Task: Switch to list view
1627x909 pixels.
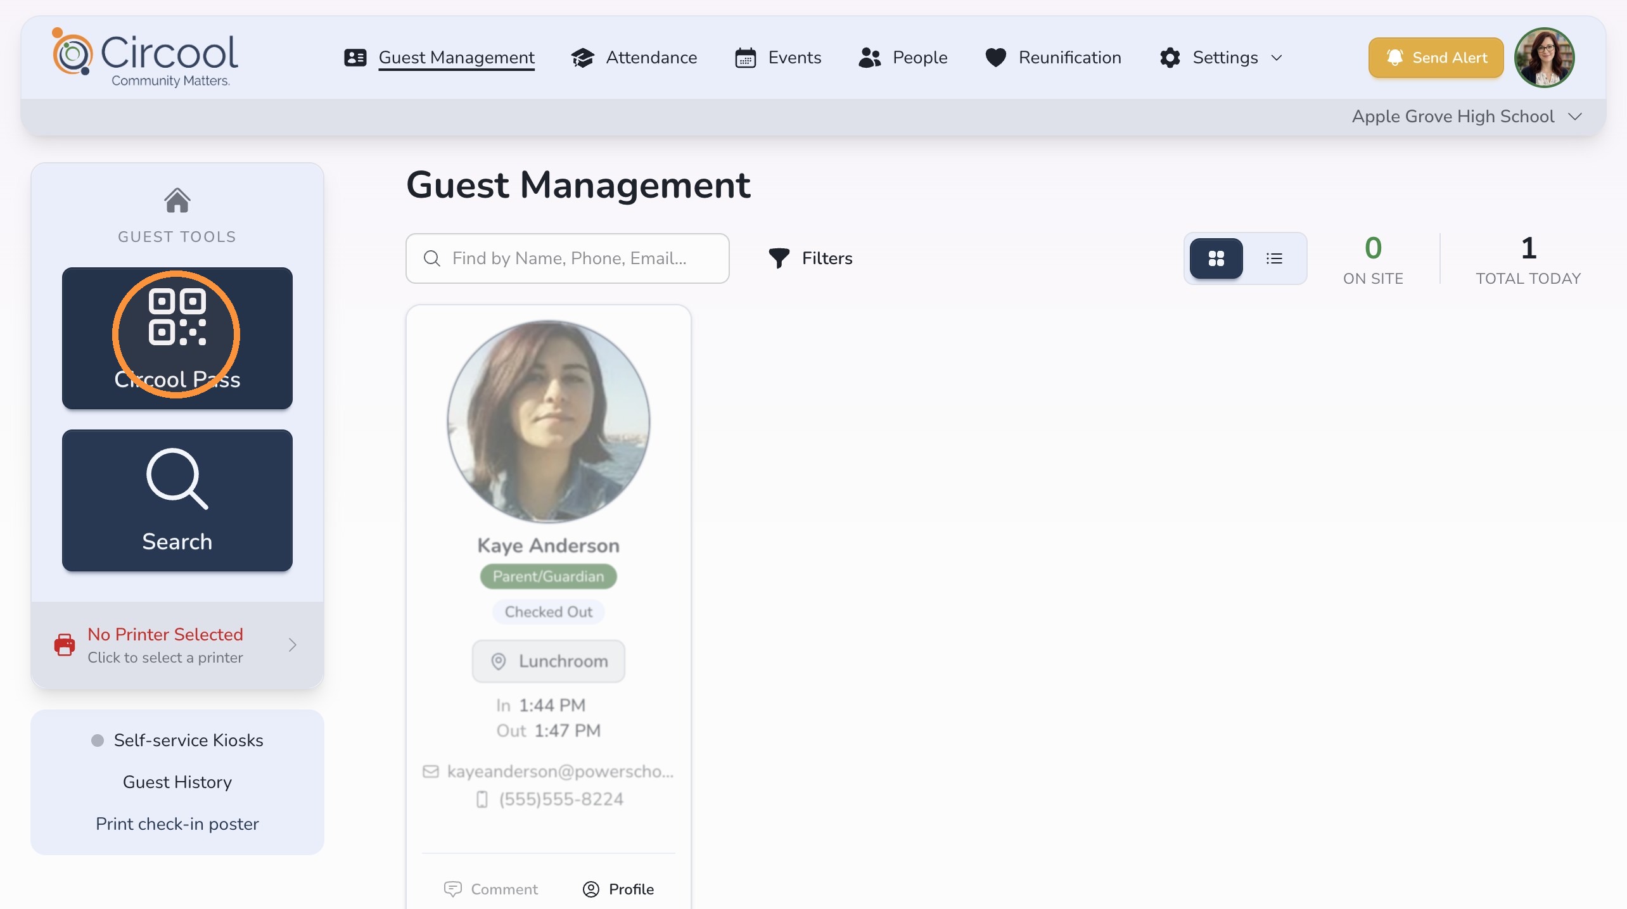Action: point(1274,258)
